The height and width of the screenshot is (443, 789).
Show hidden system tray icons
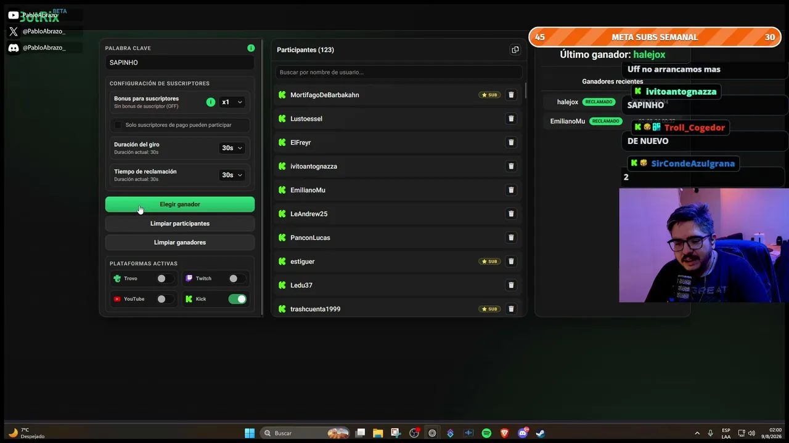tap(697, 433)
